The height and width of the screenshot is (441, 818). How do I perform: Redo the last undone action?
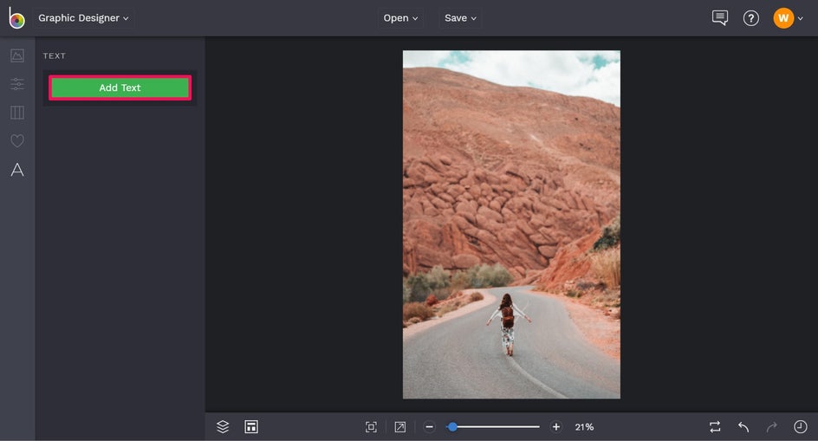tap(771, 427)
